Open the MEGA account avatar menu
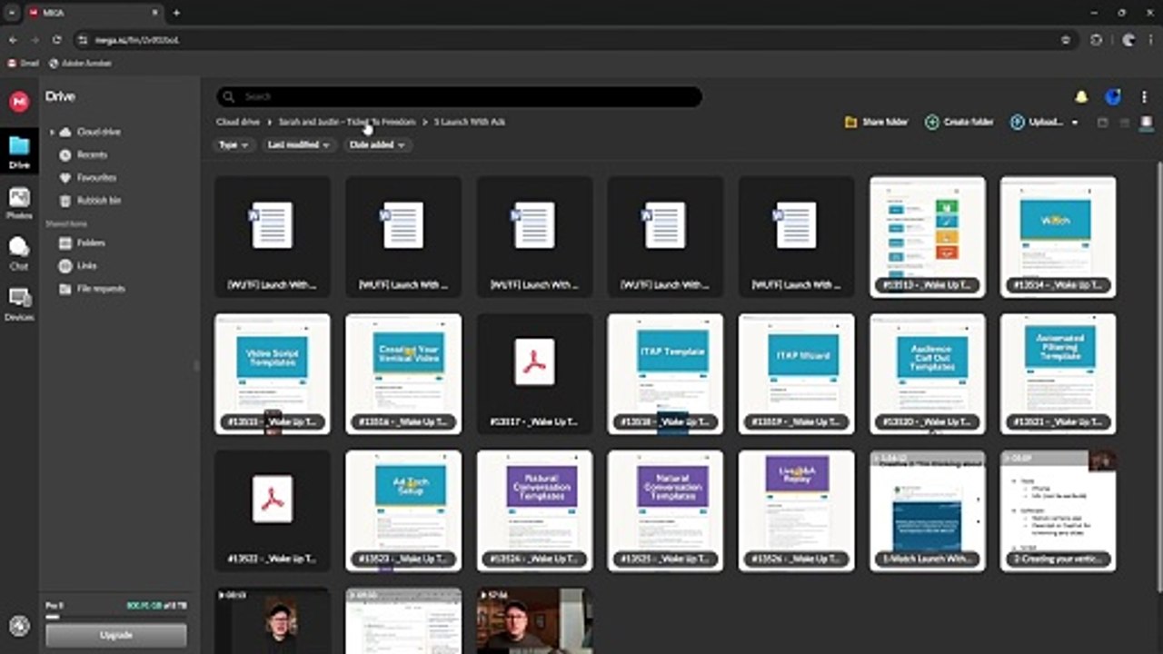The height and width of the screenshot is (654, 1163). pyautogui.click(x=1112, y=96)
